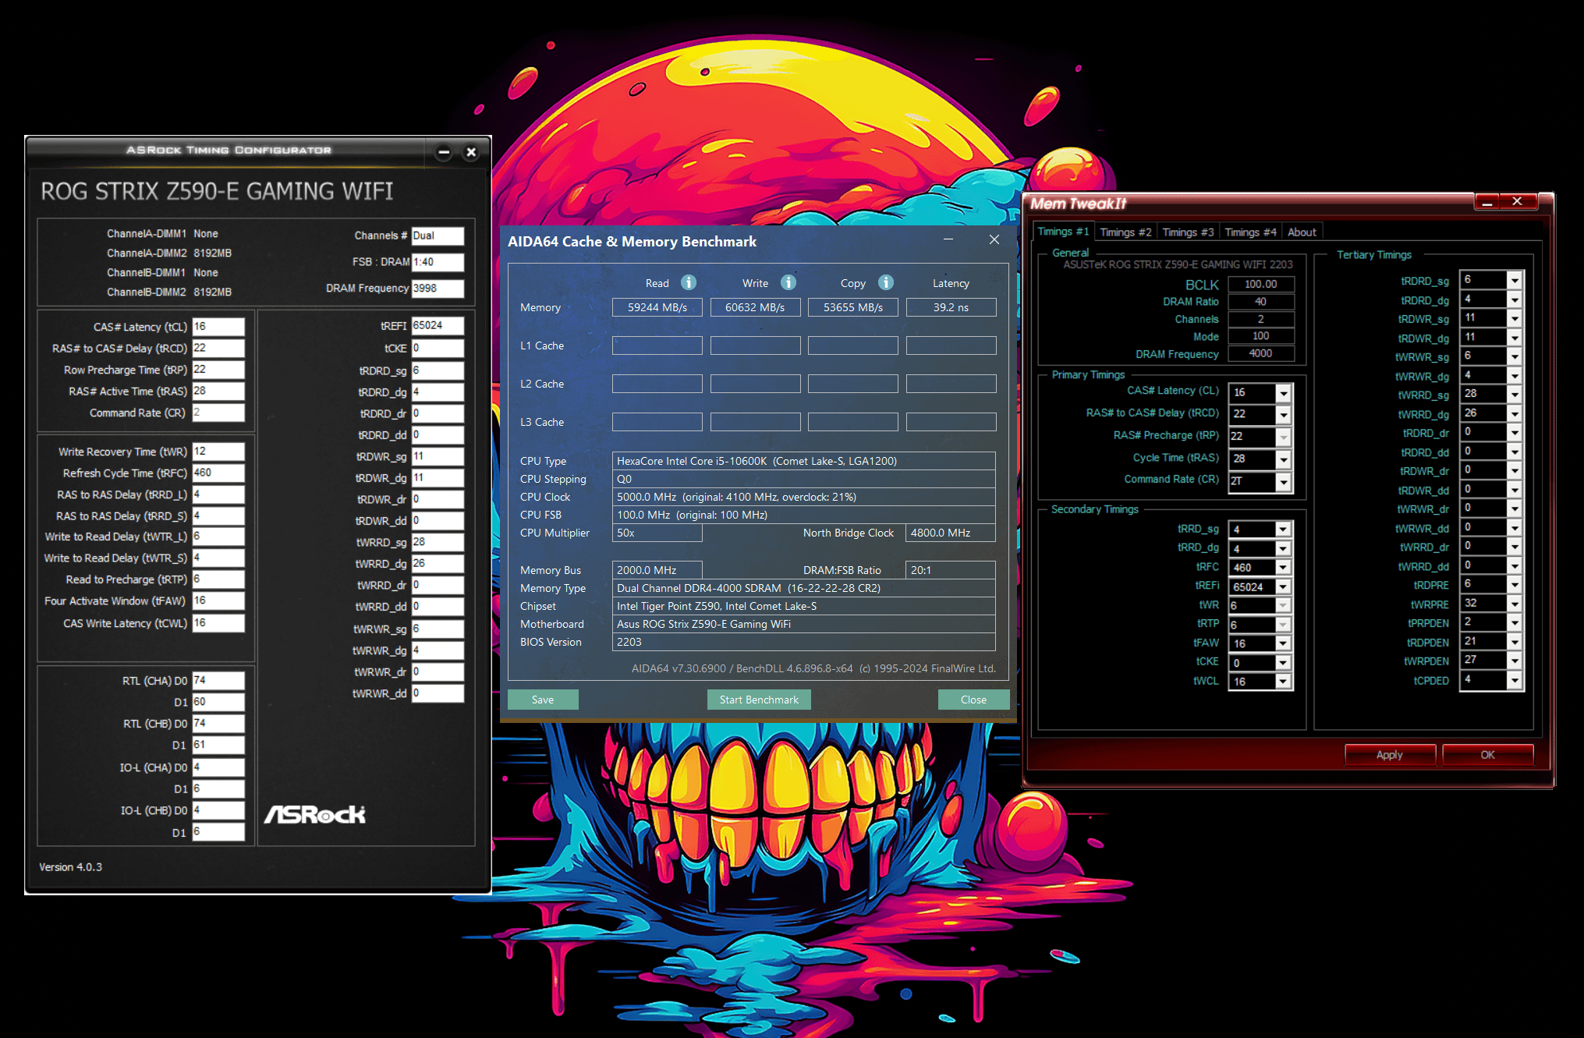Open the Cycle Time (tRAS) dropdown
Viewport: 1584px width, 1038px height.
click(1283, 459)
